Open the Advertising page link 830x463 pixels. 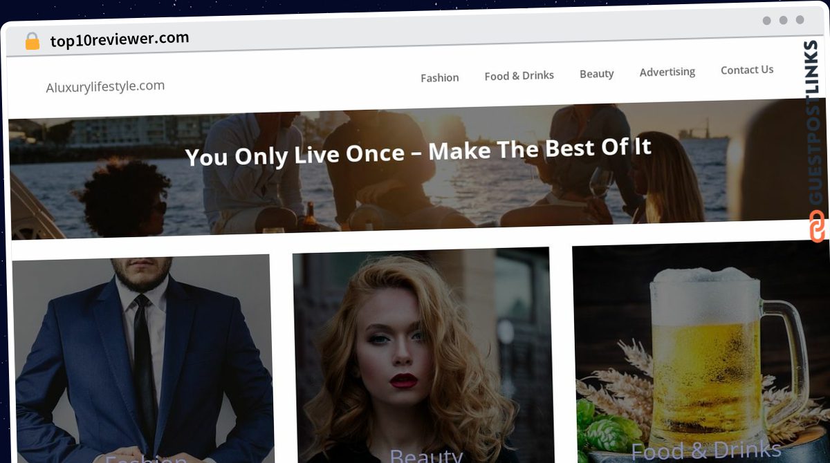667,71
